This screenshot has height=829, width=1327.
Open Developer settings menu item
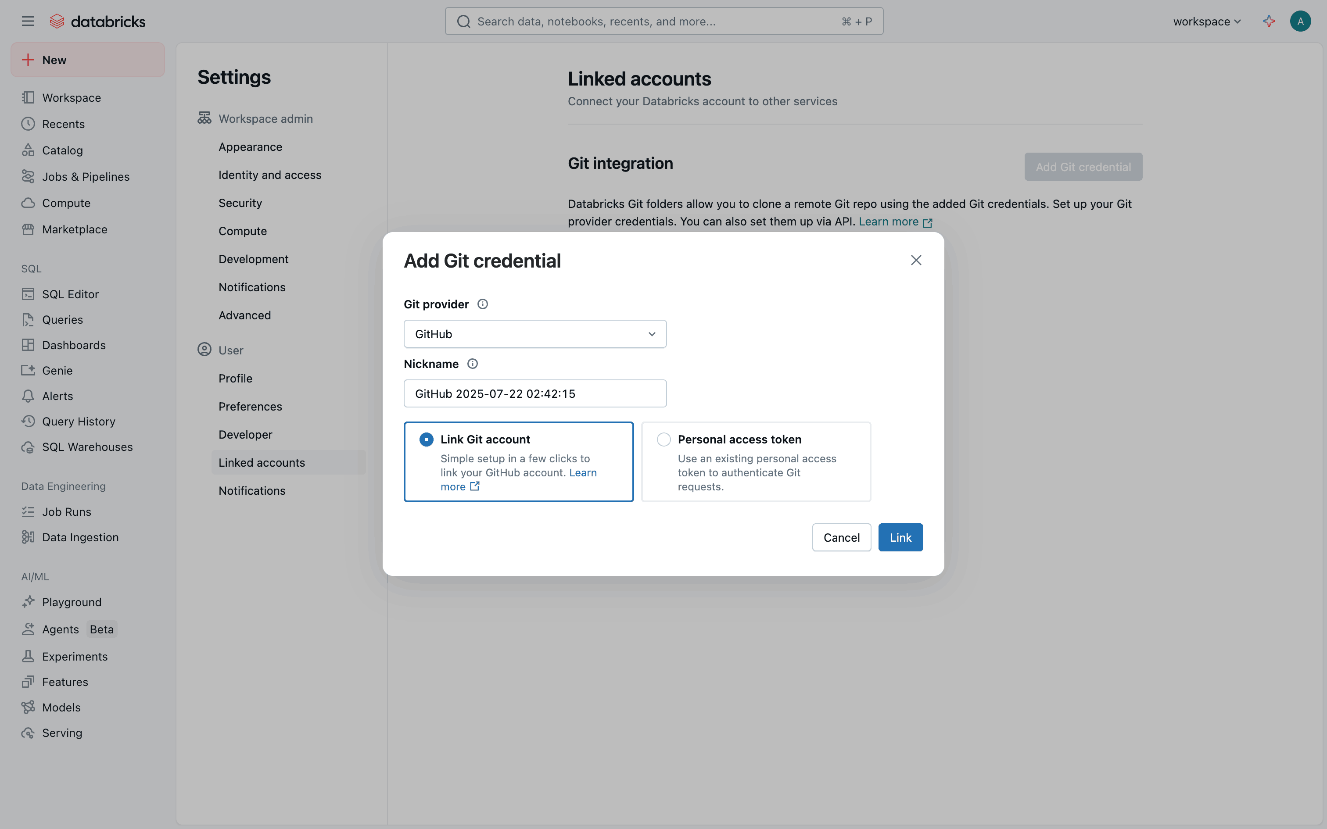[245, 435]
